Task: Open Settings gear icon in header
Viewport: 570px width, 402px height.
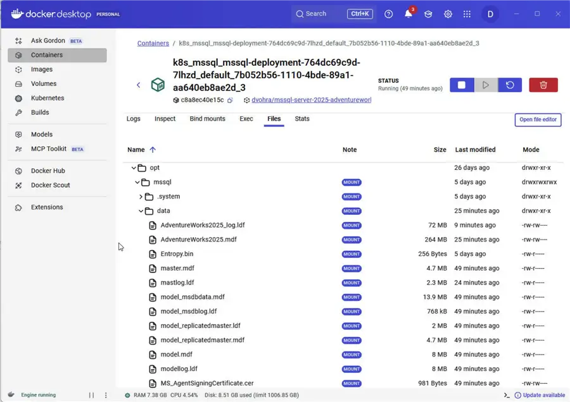Action: coord(448,14)
